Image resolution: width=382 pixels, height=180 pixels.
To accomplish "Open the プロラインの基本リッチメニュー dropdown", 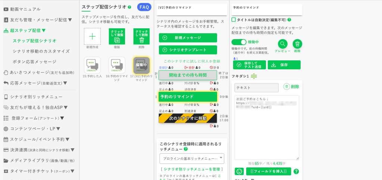I will pos(192,159).
